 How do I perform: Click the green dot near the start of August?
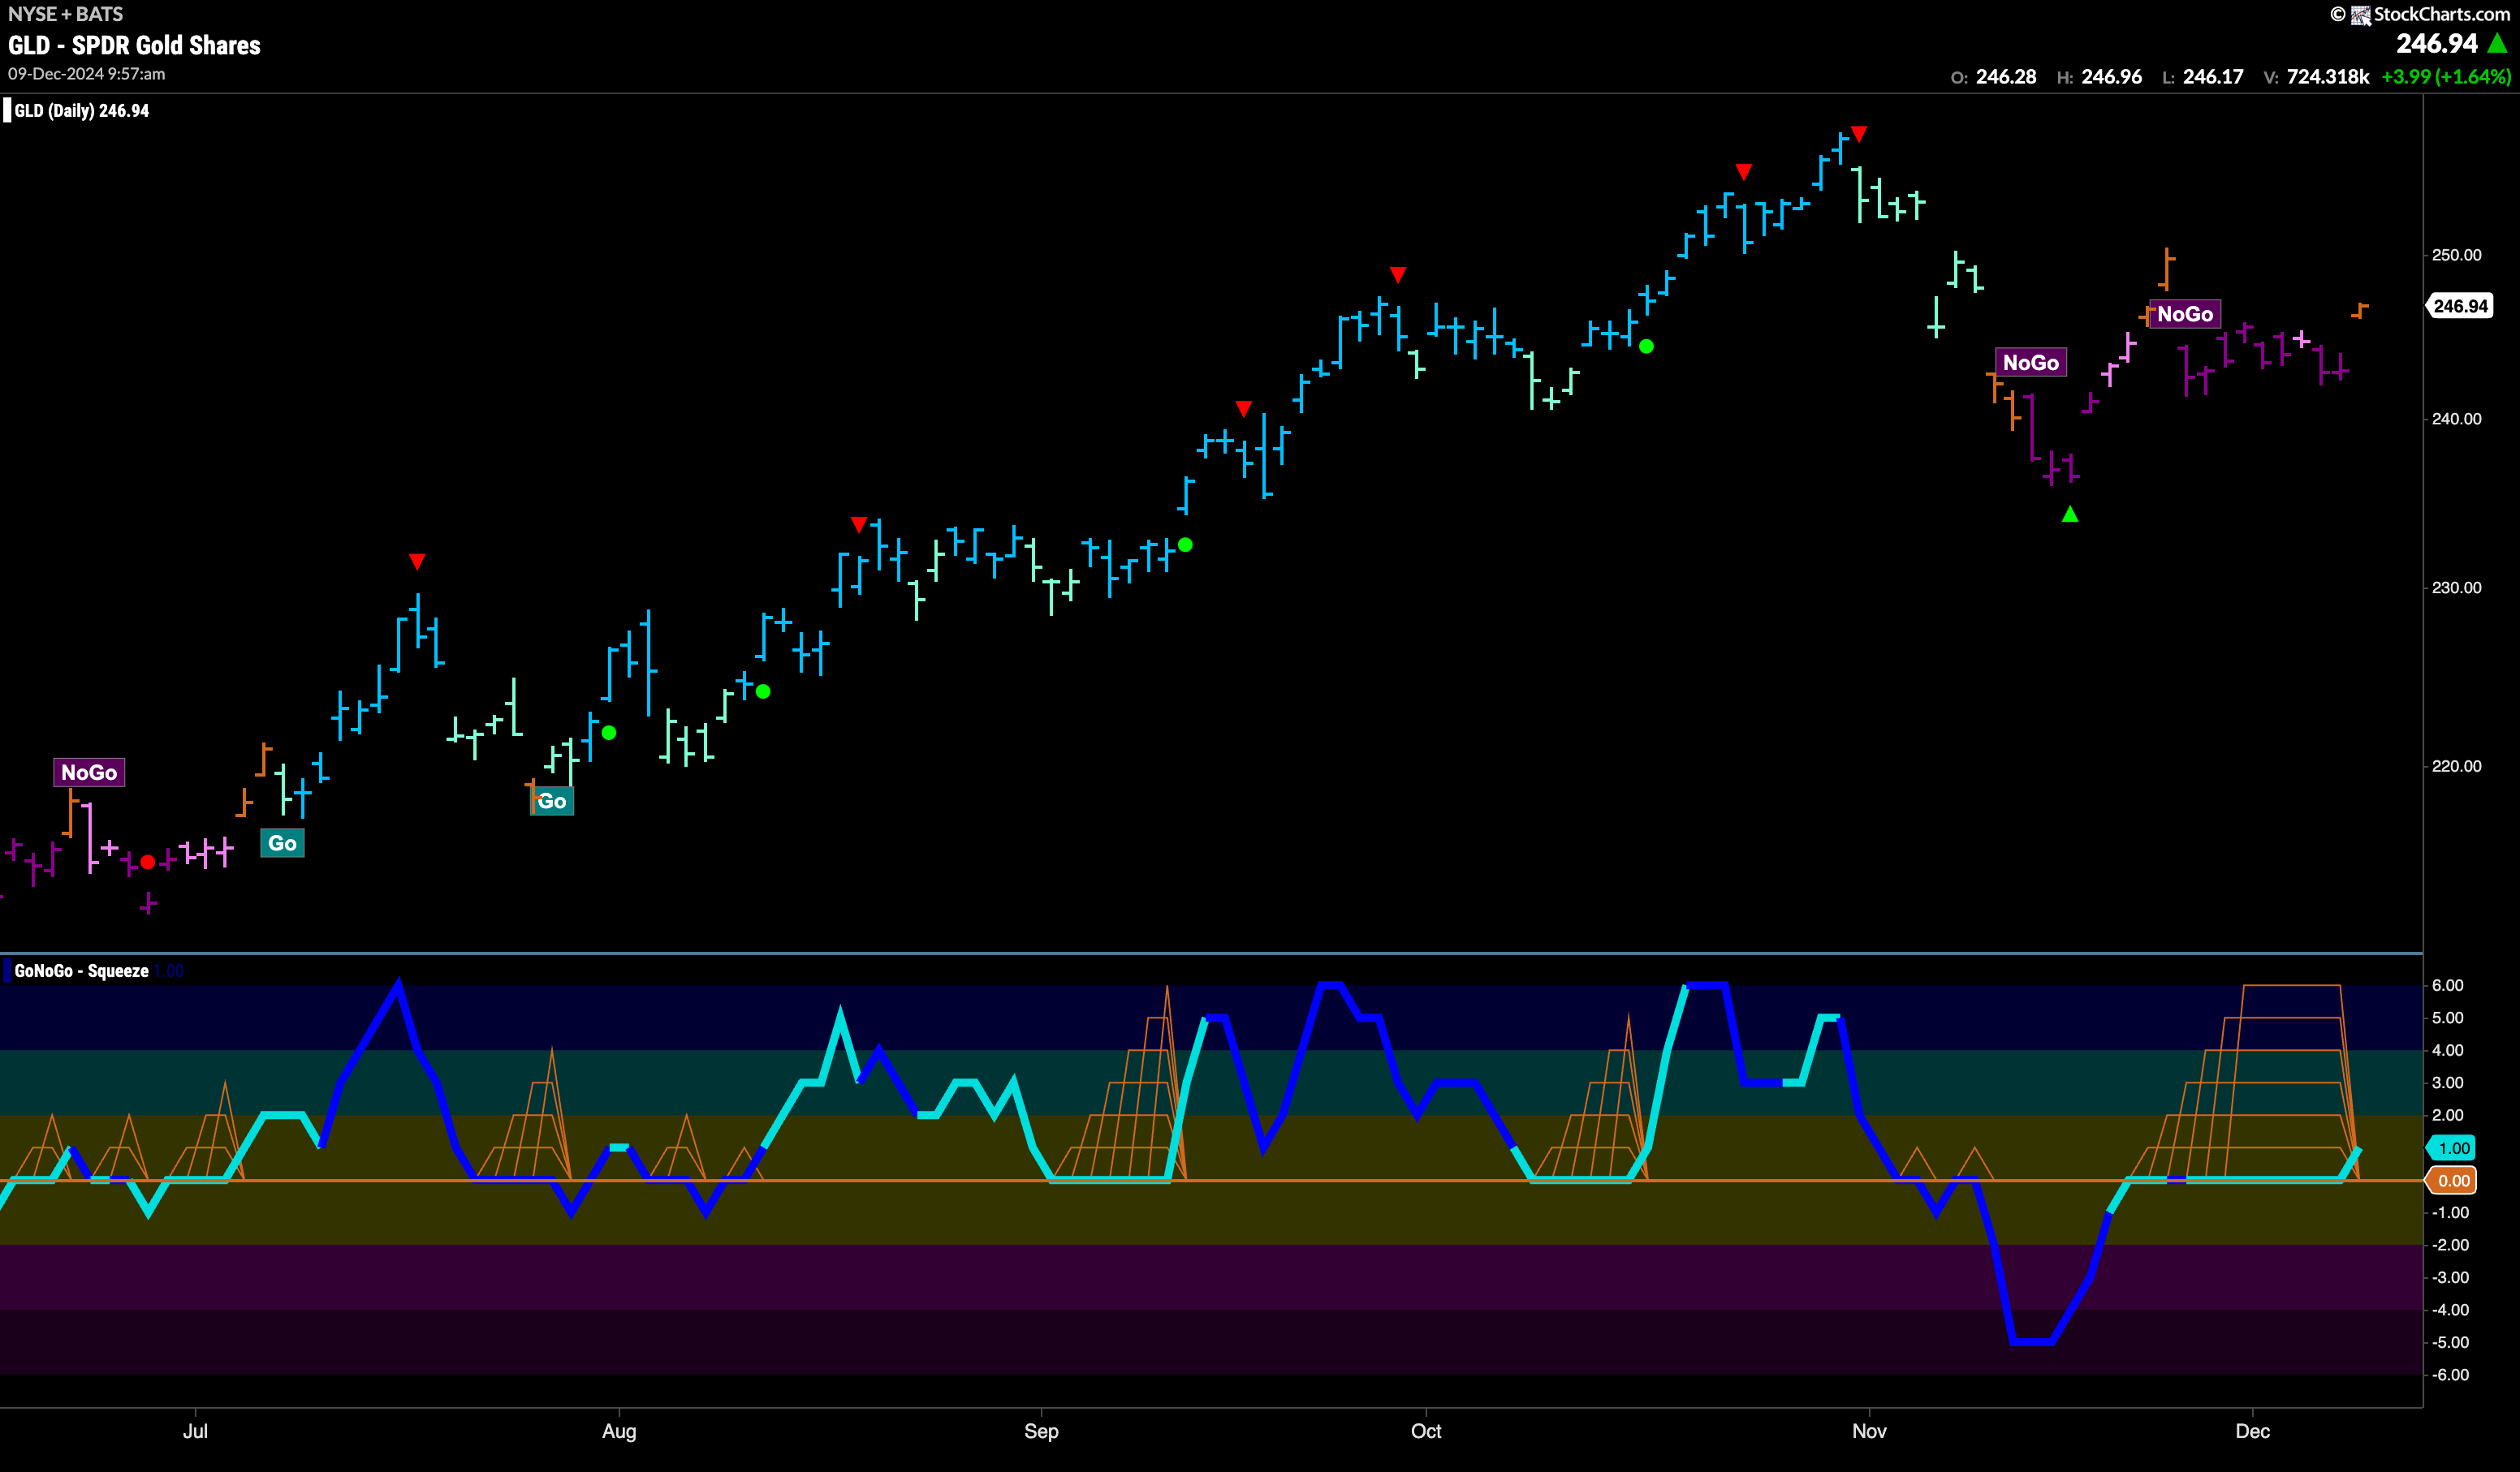click(608, 733)
